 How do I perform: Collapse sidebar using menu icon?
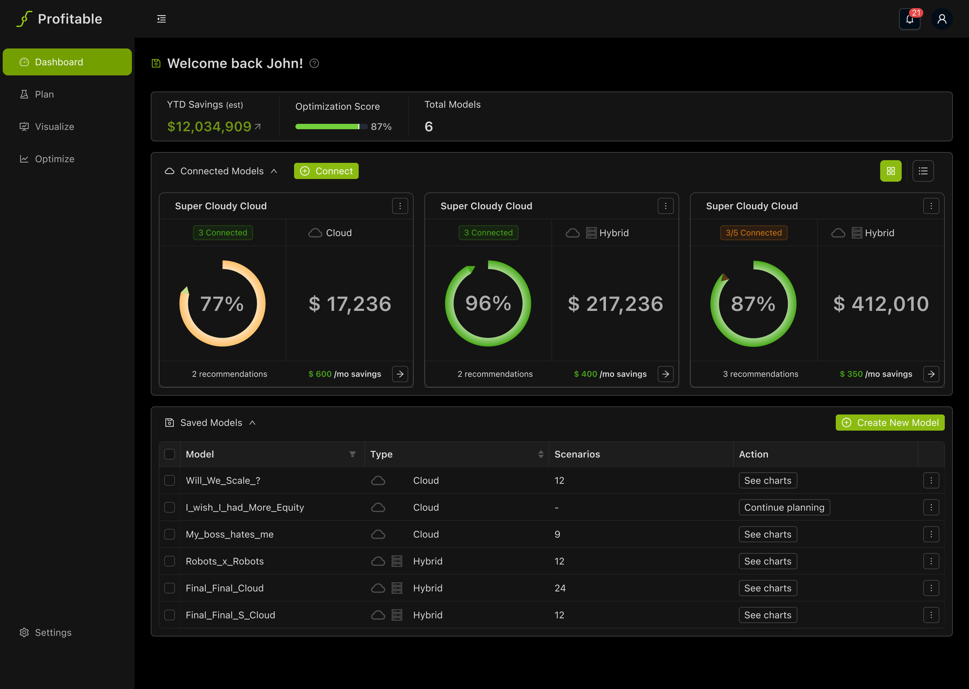click(161, 19)
